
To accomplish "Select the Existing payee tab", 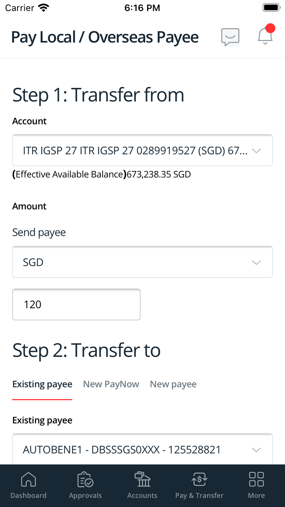I will click(42, 384).
